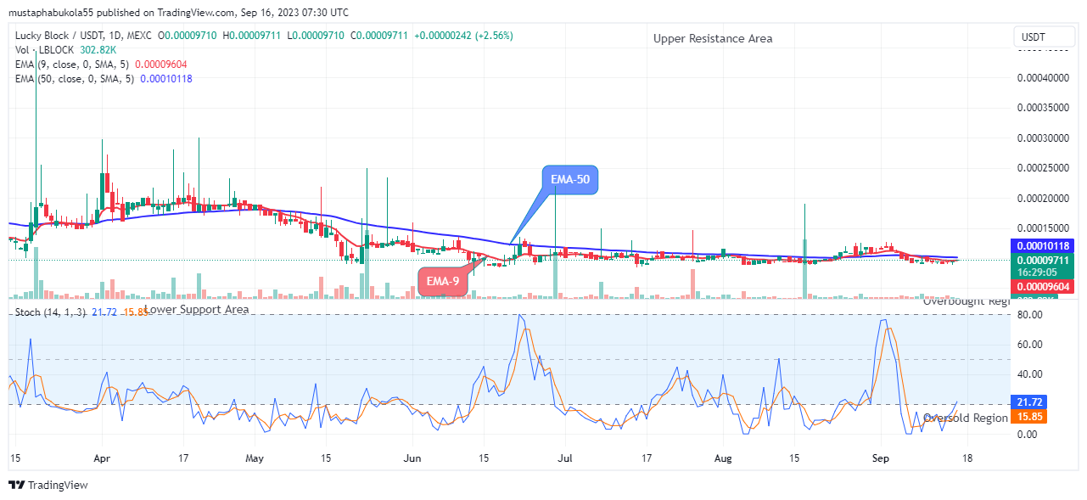Click the 21.72 stochastic value tag

tap(1030, 403)
